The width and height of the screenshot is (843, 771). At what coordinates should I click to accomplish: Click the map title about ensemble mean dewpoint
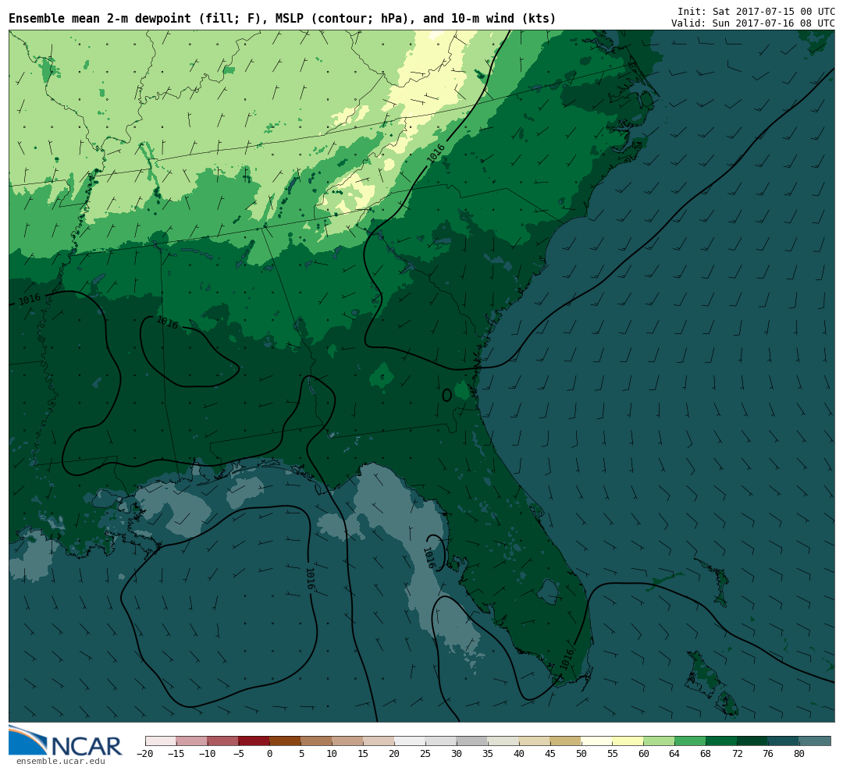[x=282, y=19]
